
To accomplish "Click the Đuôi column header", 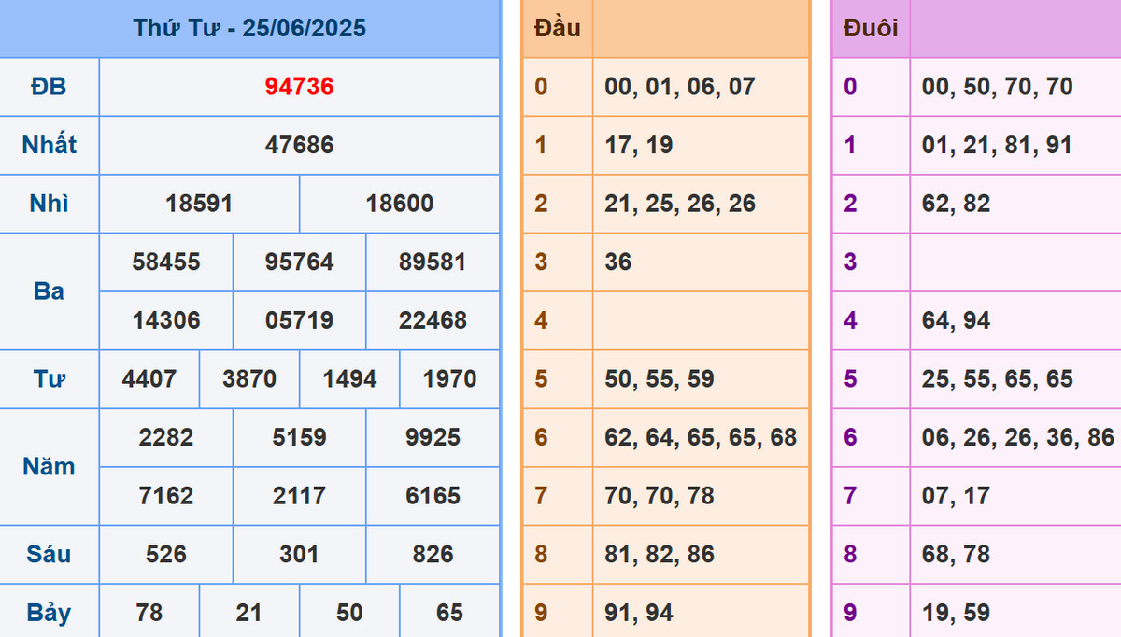I will (870, 28).
